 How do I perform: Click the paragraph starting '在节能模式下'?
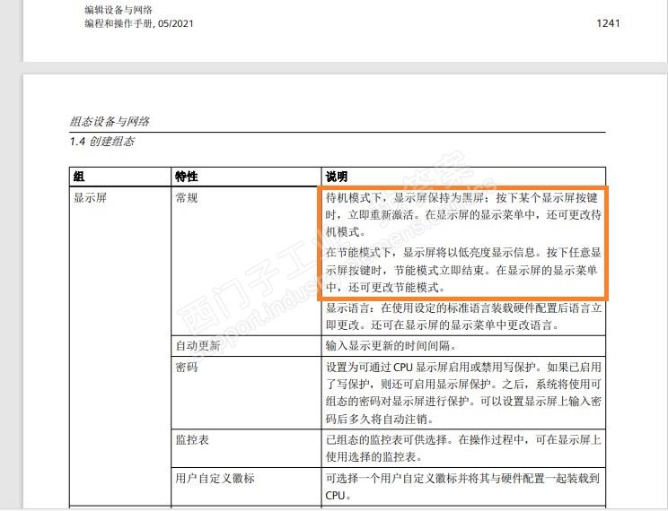pos(463,270)
